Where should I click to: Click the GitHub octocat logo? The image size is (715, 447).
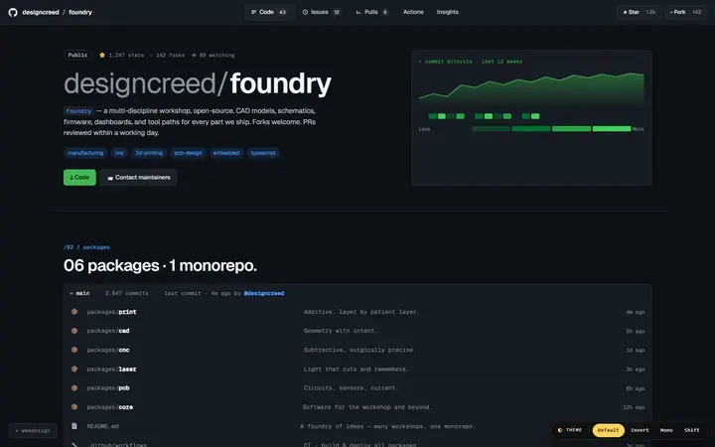tap(13, 12)
